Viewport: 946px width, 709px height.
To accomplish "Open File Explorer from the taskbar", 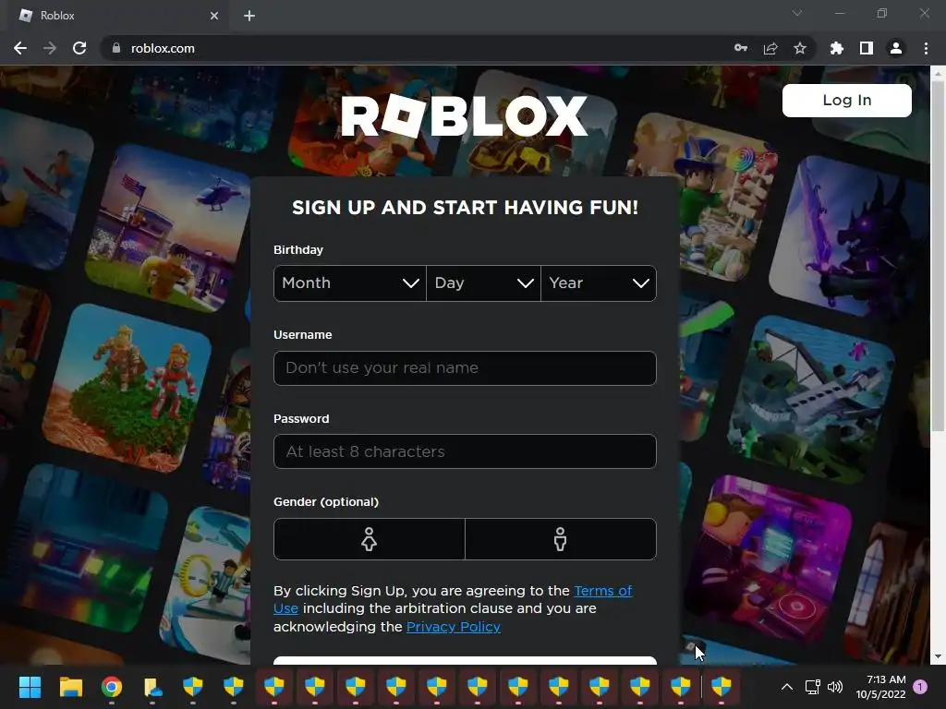I will point(70,687).
